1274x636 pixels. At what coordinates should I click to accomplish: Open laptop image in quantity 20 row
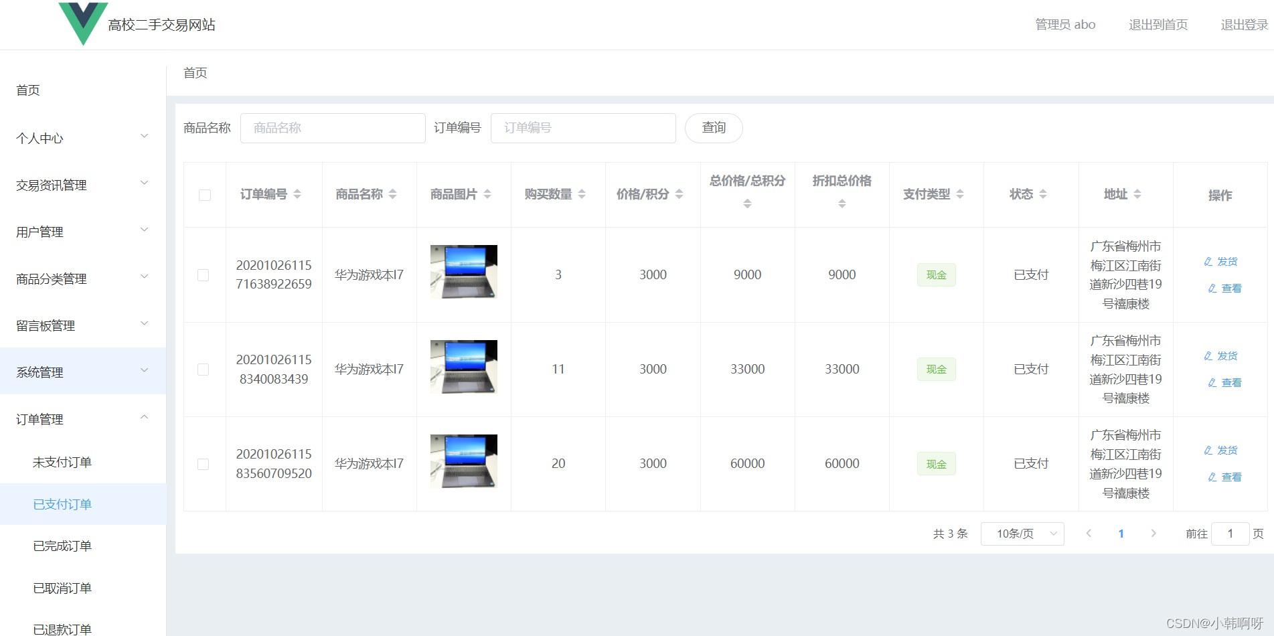click(x=464, y=461)
